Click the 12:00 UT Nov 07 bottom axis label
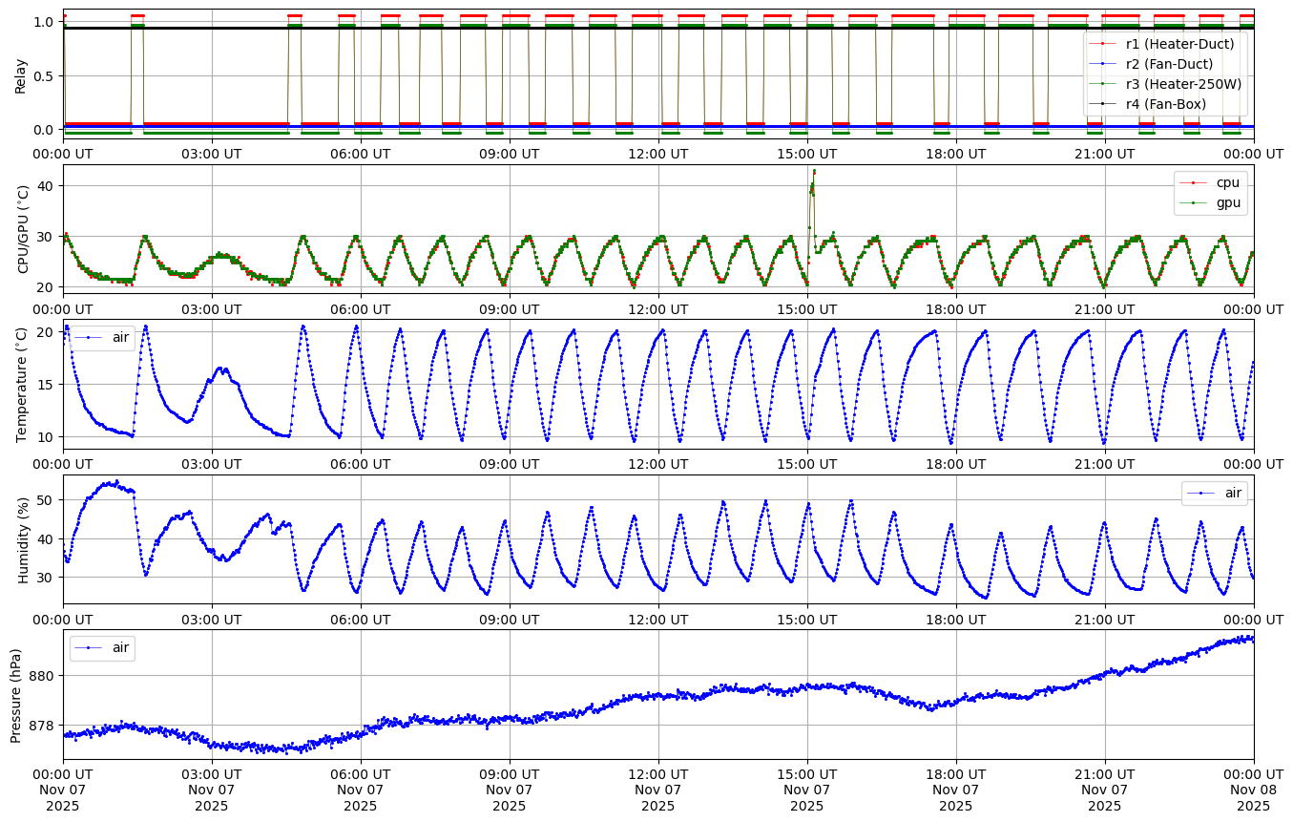This screenshot has width=1293, height=822. coord(657,789)
